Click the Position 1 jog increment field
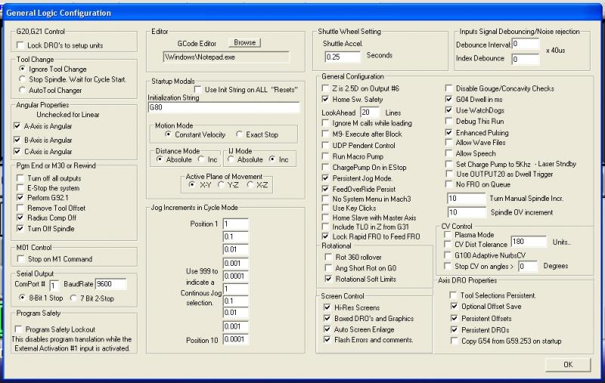This screenshot has height=383, width=605. (x=236, y=224)
